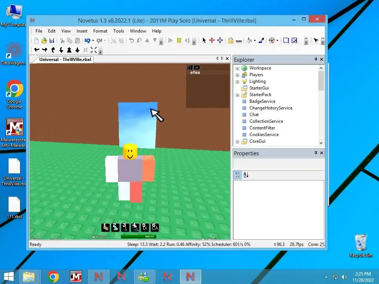Viewport: 379px width, 284px height.
Task: Expand the Lighting tree node
Action: (237, 82)
